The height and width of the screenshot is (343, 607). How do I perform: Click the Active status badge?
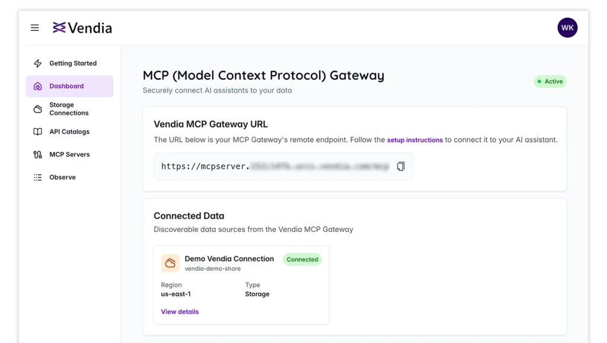tap(550, 82)
